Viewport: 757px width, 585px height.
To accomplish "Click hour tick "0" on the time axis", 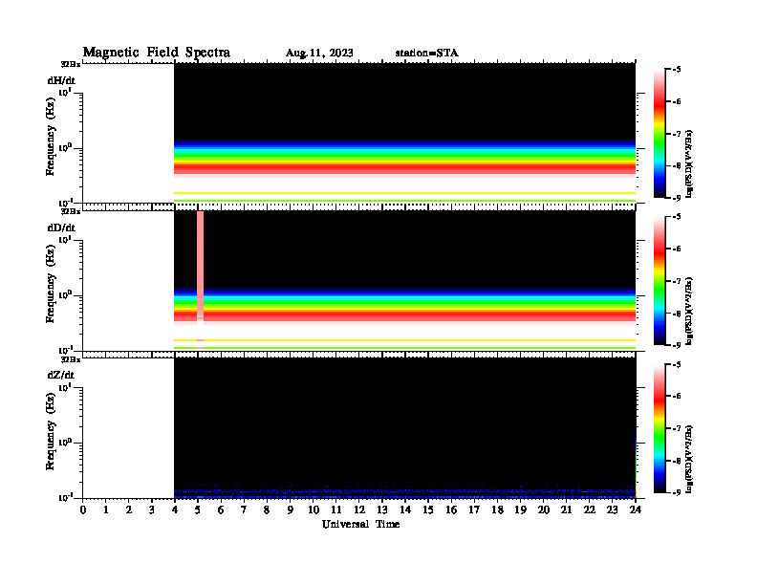I will 83,509.
